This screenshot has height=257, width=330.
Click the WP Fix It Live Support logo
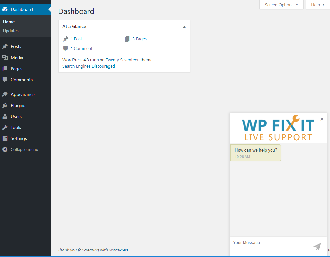tap(278, 128)
